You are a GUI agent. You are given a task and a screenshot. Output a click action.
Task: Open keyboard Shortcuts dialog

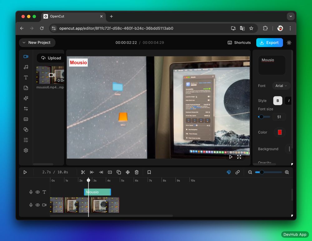pyautogui.click(x=239, y=43)
